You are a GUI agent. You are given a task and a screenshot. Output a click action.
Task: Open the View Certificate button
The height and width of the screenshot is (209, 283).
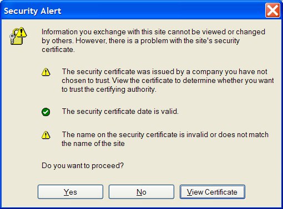[213, 192]
